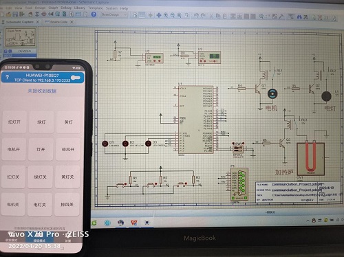Open the Library menu
The height and width of the screenshot is (257, 344).
click(80, 8)
